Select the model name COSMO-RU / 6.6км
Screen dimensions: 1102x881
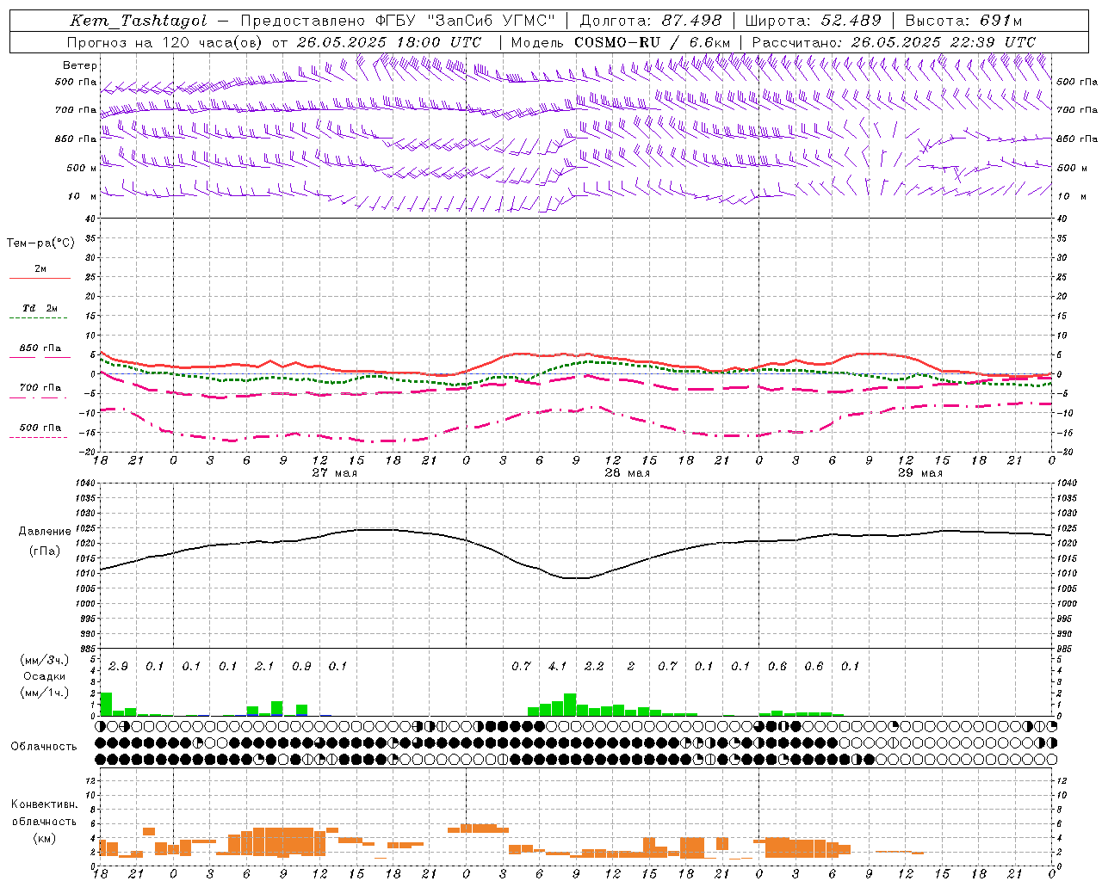point(653,42)
